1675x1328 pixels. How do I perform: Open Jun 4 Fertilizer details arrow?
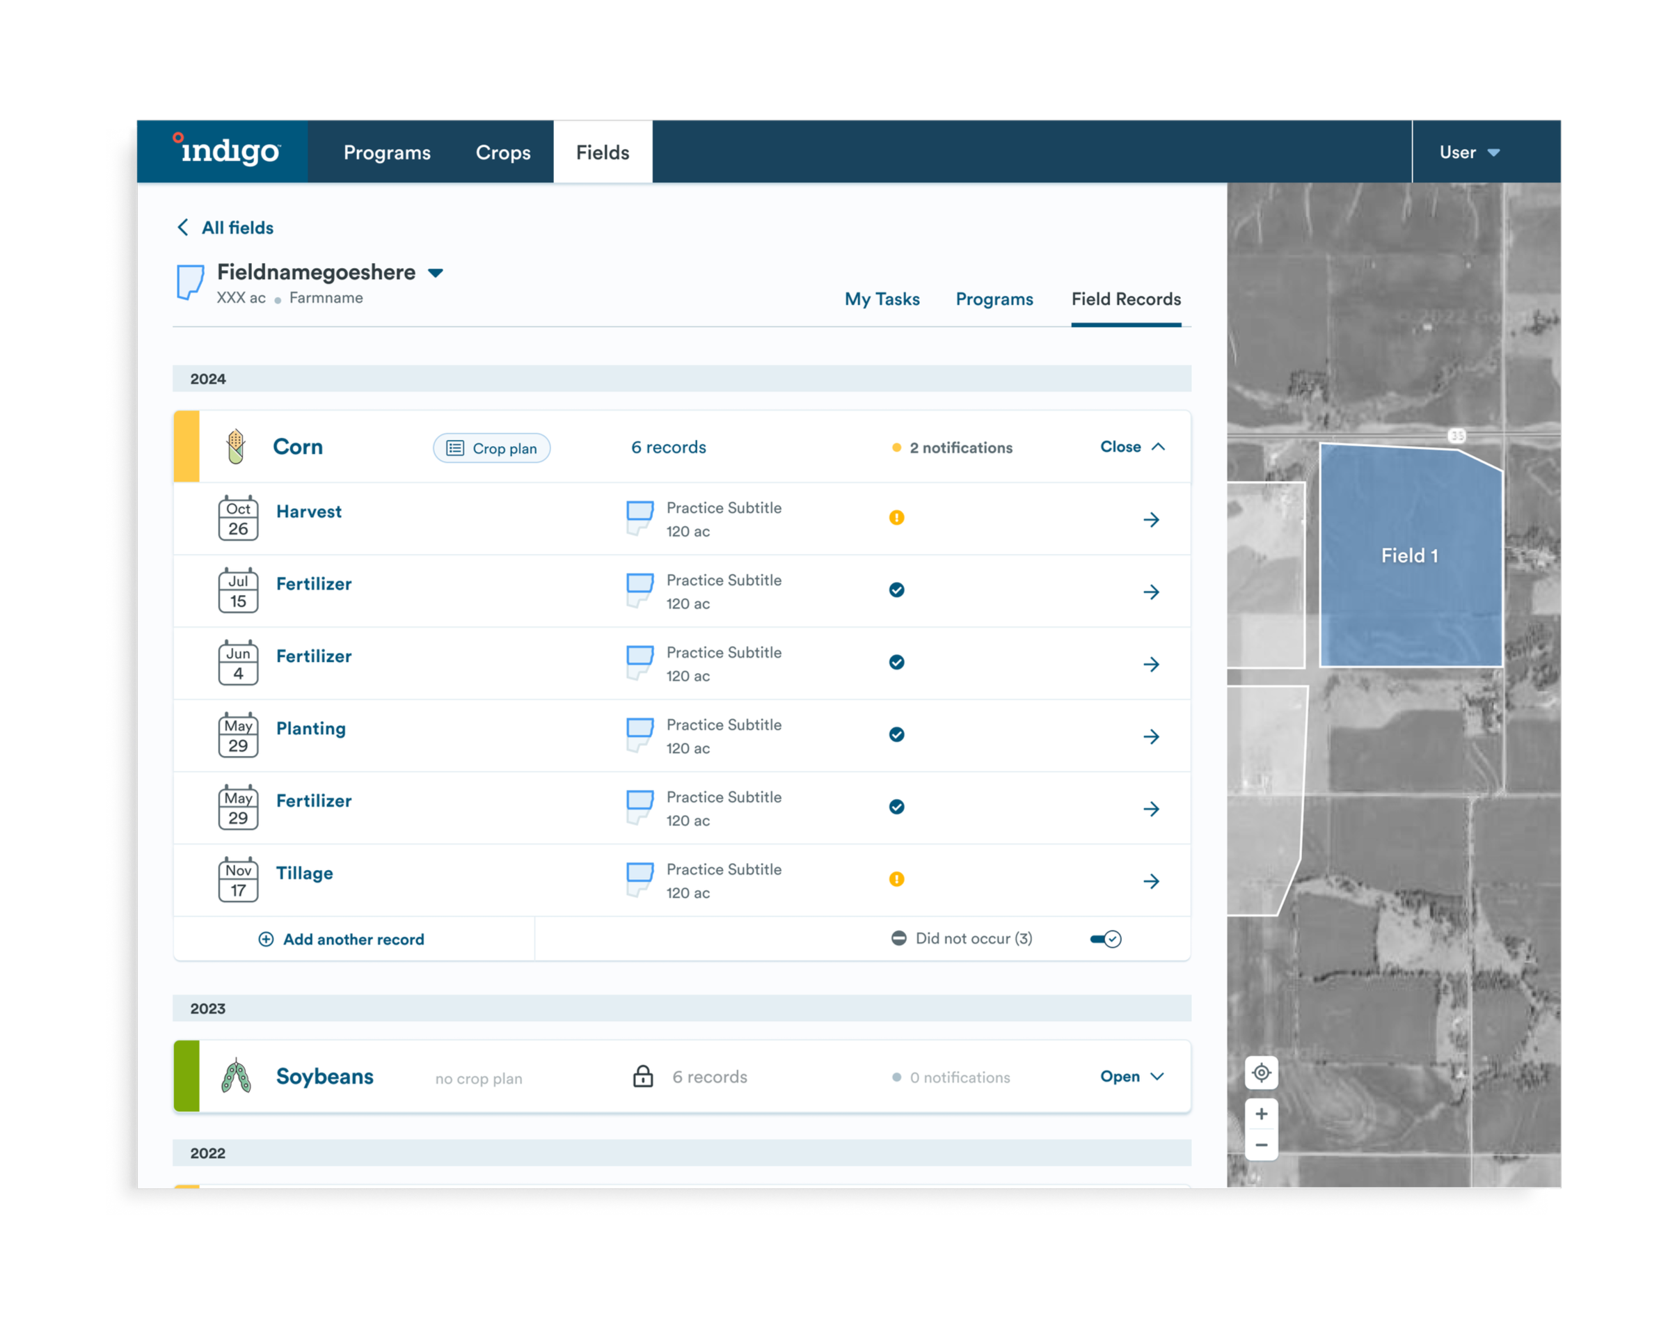[x=1152, y=665]
